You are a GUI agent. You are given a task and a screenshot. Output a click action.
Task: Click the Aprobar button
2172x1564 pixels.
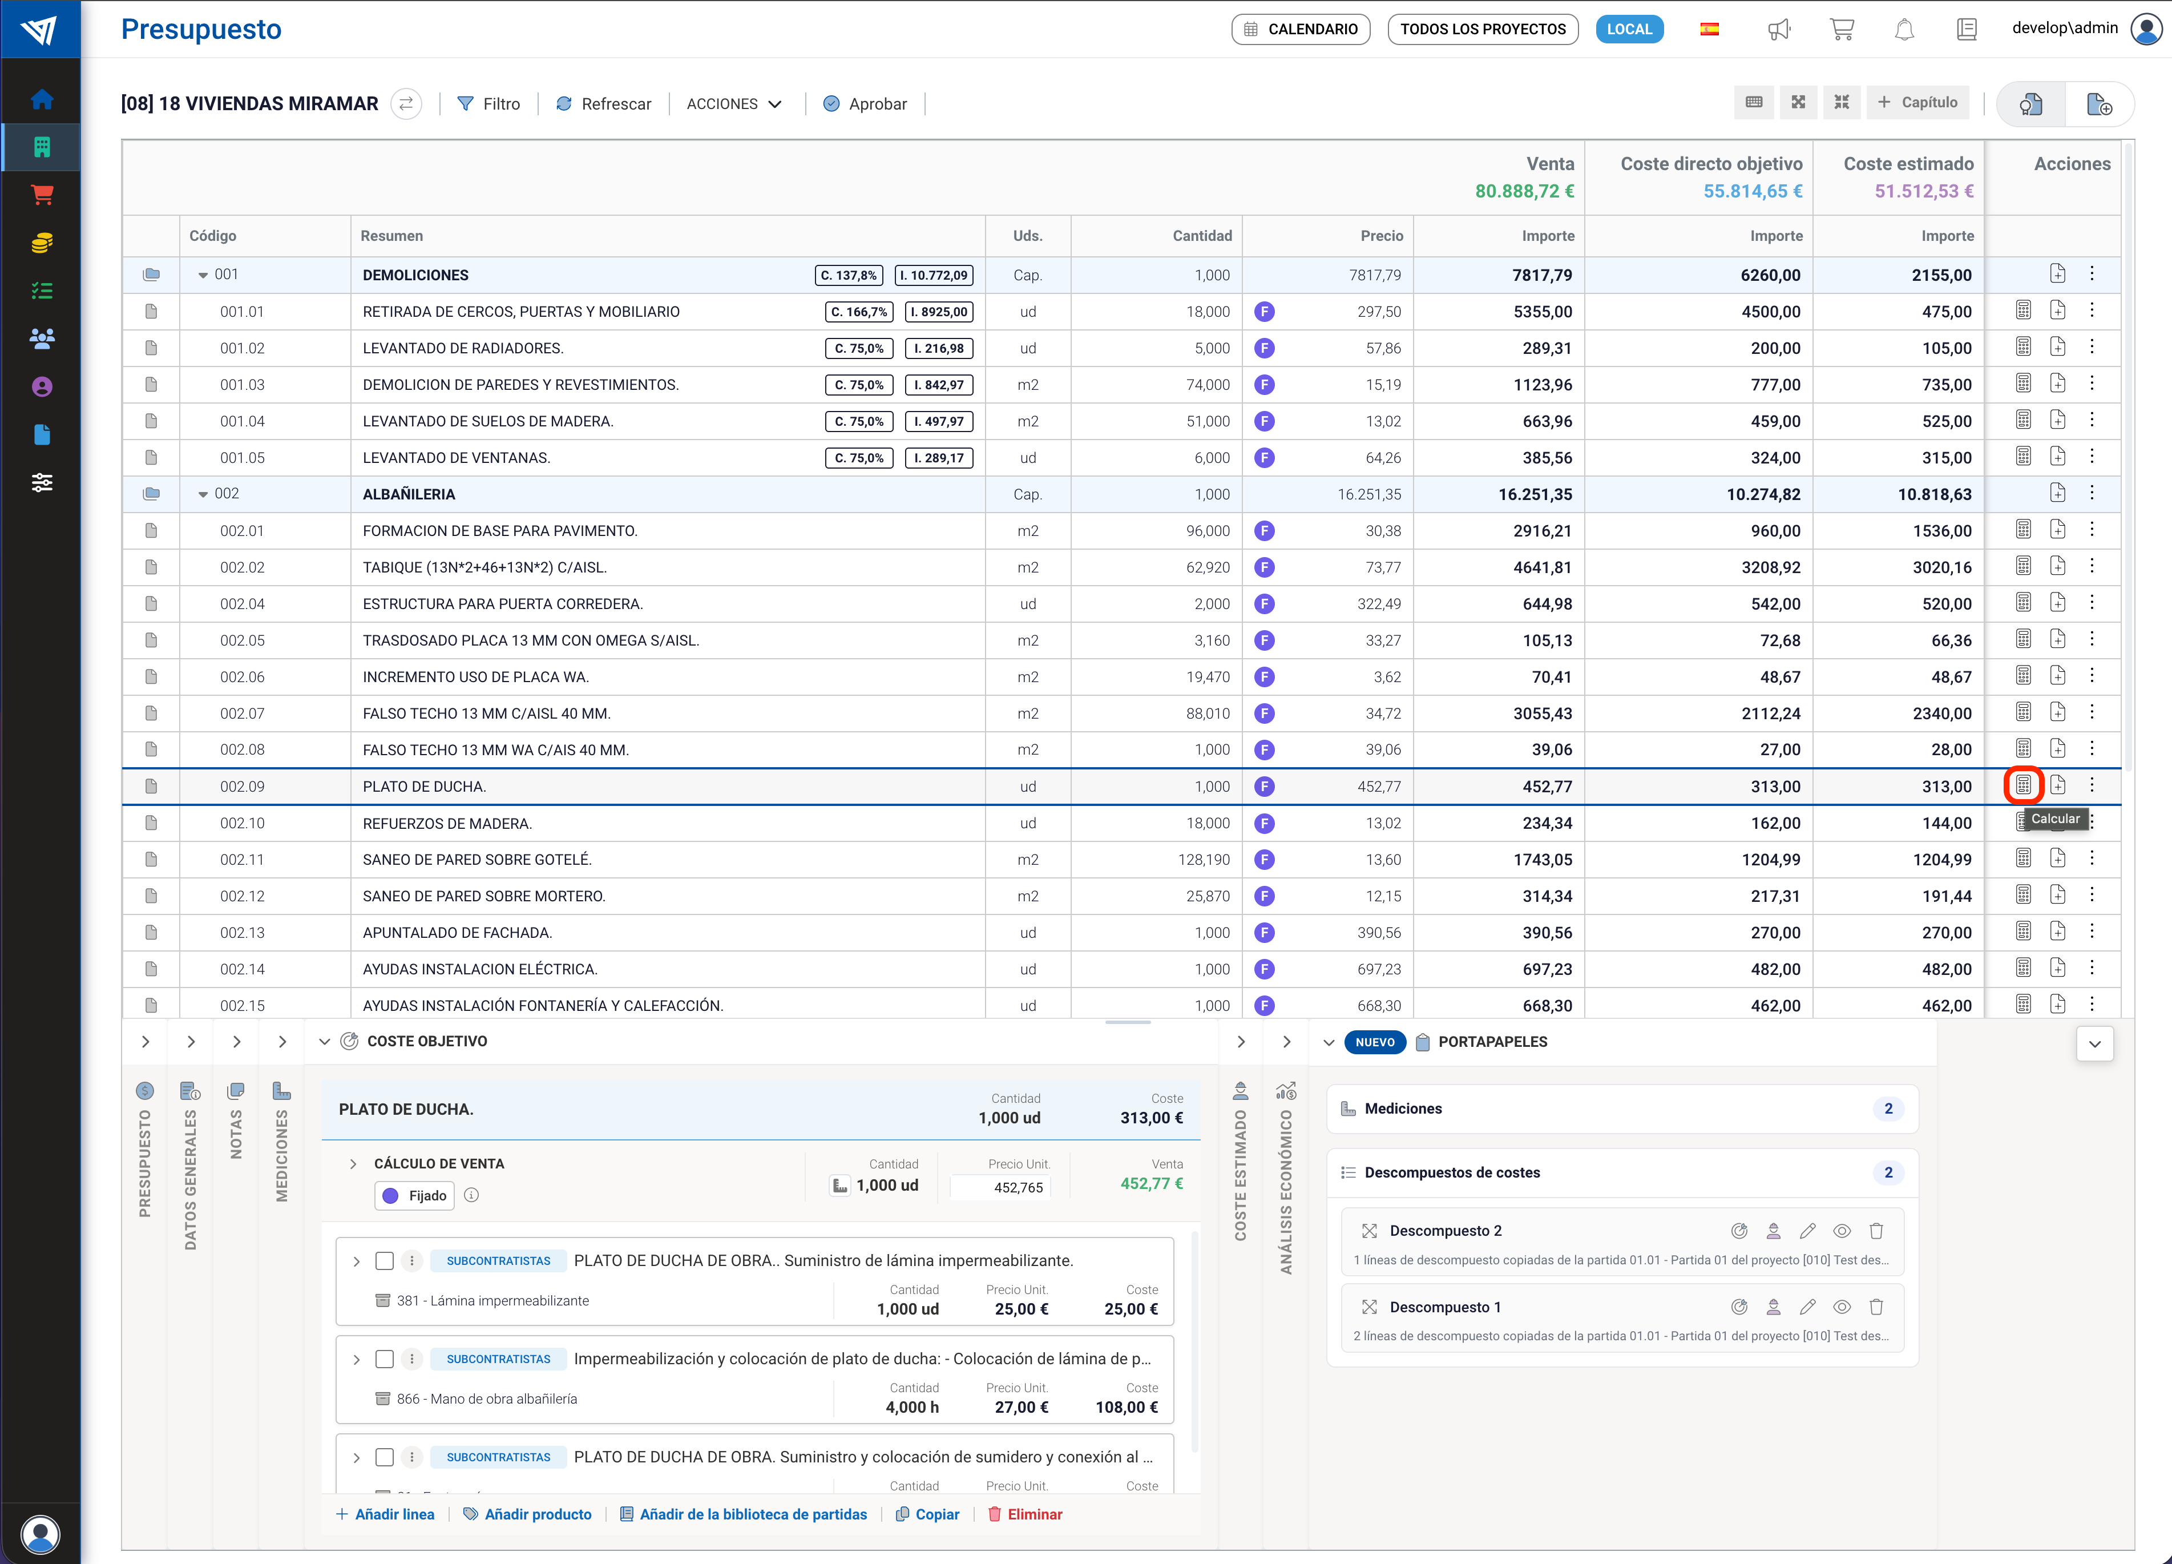[x=865, y=103]
